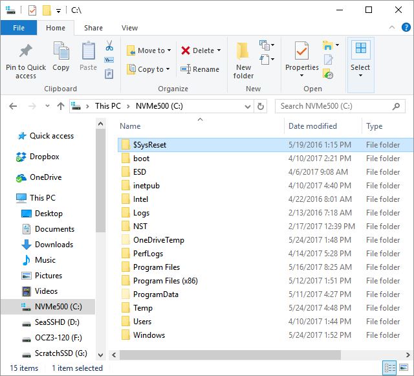
Task: Switch to the Home tab
Action: tap(56, 28)
